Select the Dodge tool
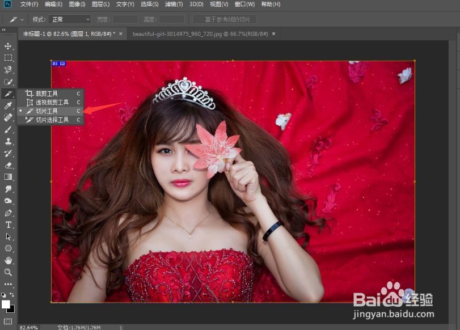Image resolution: width=460 pixels, height=330 pixels. 8,201
